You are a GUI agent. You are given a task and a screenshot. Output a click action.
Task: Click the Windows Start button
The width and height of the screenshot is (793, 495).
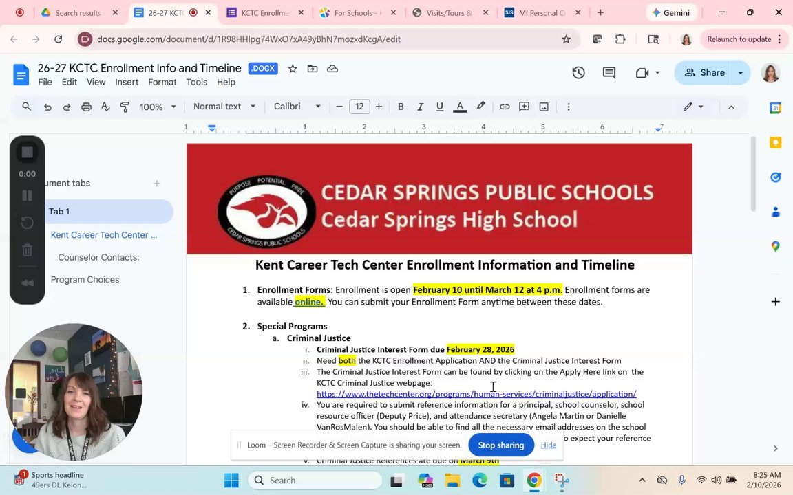(231, 481)
